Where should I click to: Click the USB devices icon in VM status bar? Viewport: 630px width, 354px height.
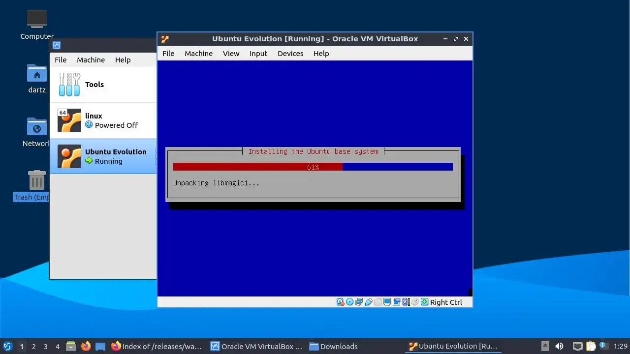[368, 302]
